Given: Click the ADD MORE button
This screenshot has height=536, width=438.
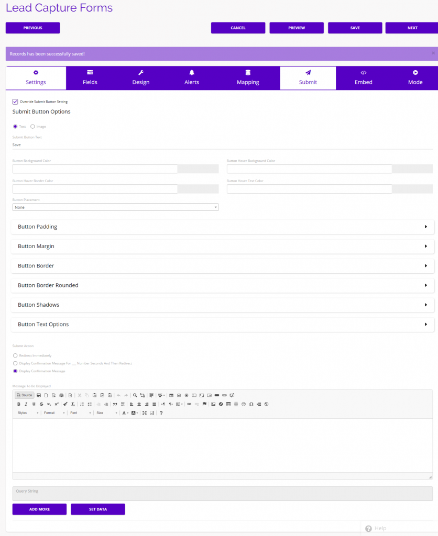Looking at the screenshot, I should [39, 509].
